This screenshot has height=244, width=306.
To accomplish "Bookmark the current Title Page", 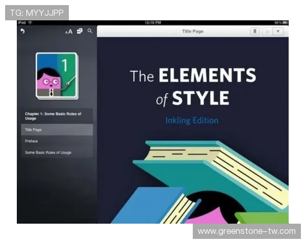I will click(x=254, y=32).
